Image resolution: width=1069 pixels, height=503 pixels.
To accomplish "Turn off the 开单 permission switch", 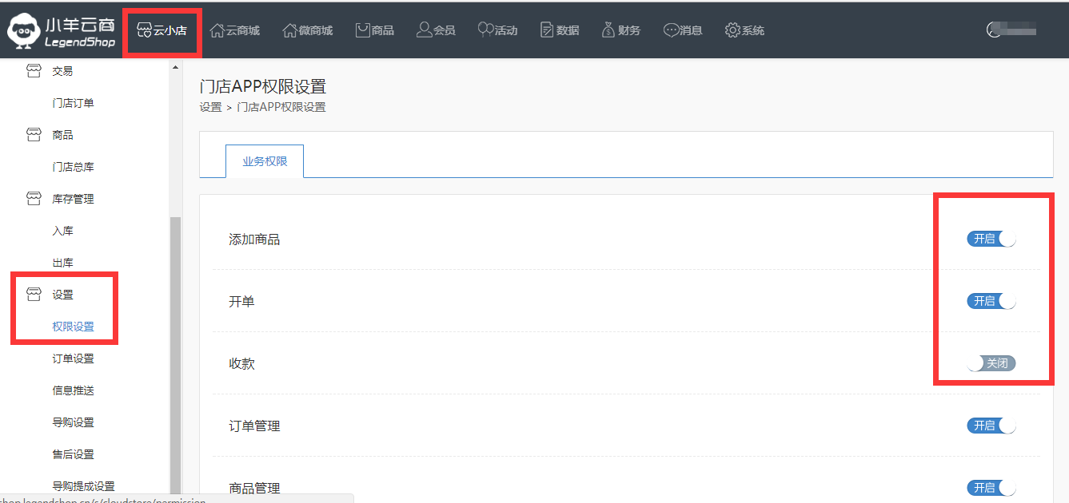I will pyautogui.click(x=991, y=301).
